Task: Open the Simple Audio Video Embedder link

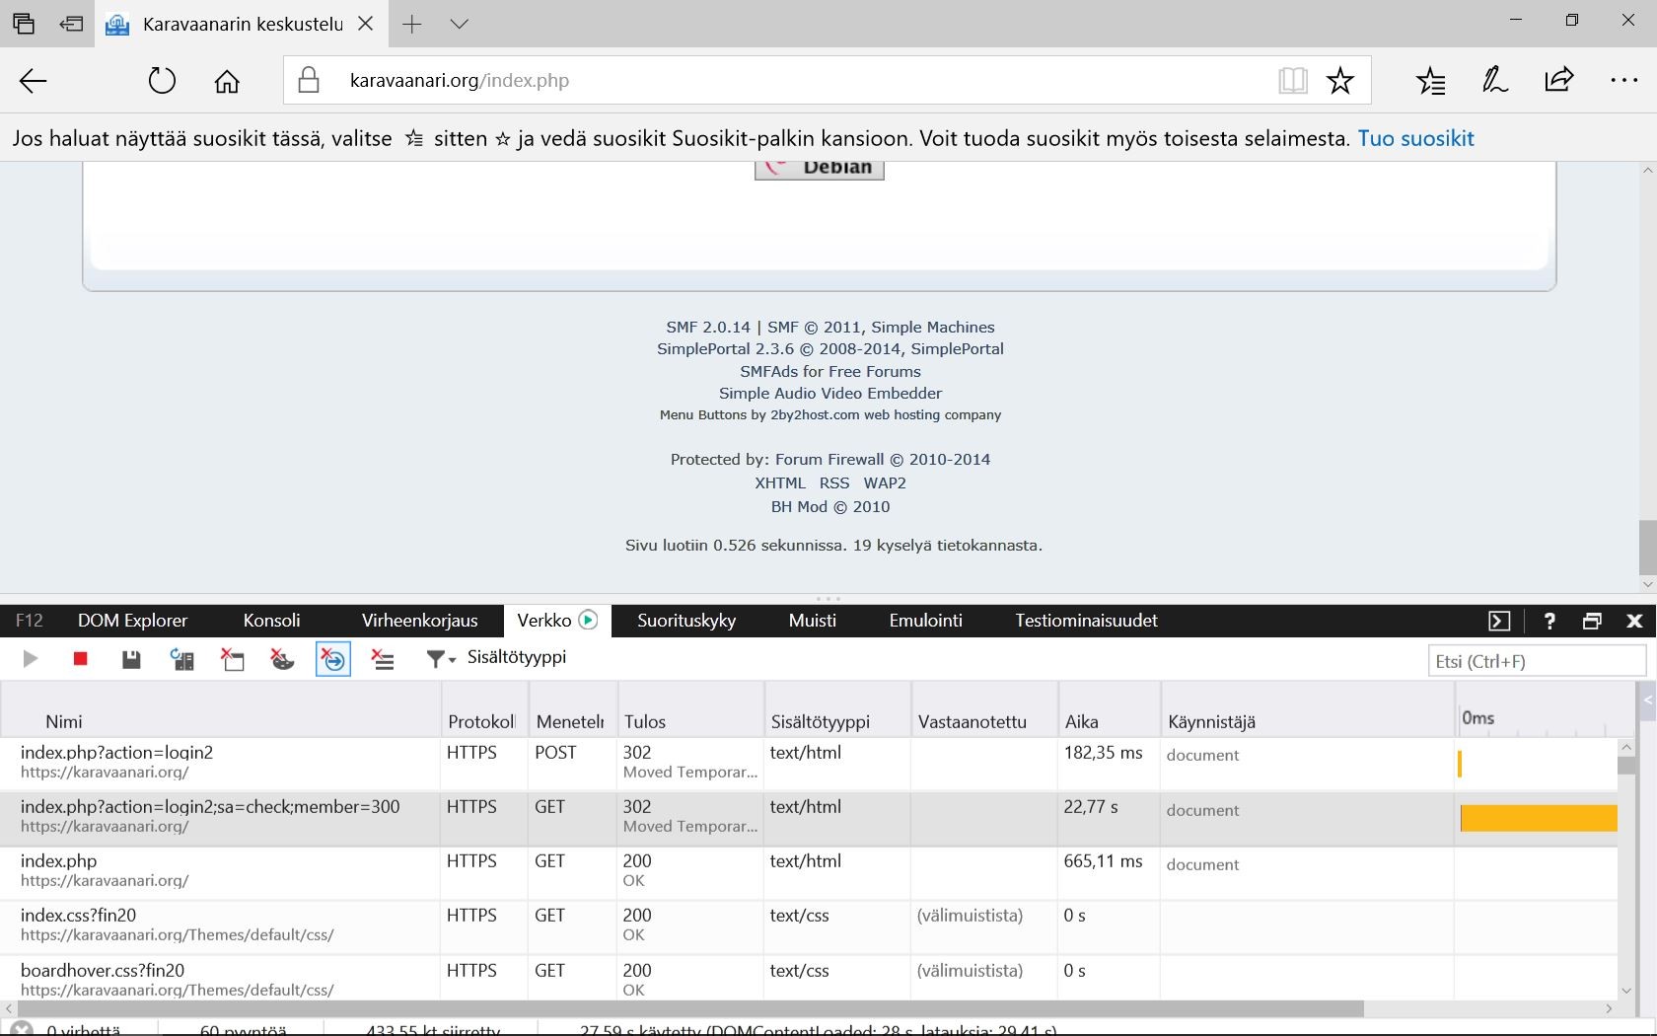Action: pos(829,393)
